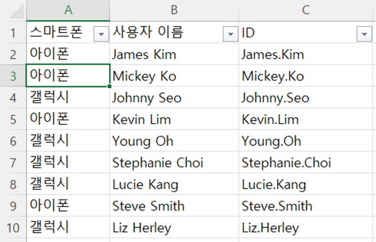Select the cell Kevin.Lim

click(x=306, y=119)
